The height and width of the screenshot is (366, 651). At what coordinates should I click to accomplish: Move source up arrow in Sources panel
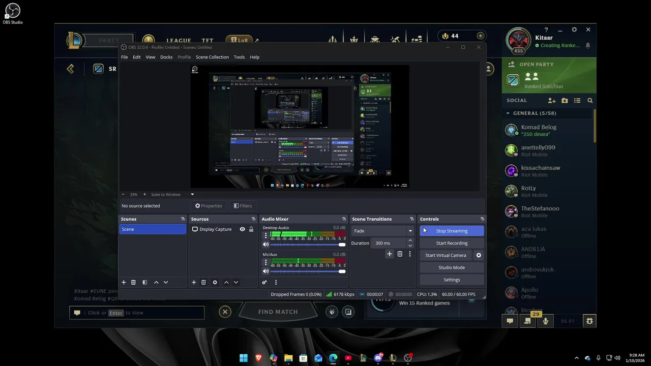pyautogui.click(x=226, y=282)
